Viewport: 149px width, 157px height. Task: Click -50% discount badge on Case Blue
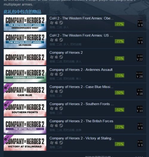tap(119, 93)
